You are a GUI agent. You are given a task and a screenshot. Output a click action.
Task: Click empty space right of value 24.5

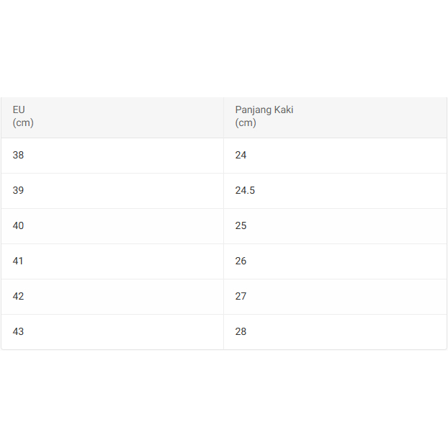point(346,191)
